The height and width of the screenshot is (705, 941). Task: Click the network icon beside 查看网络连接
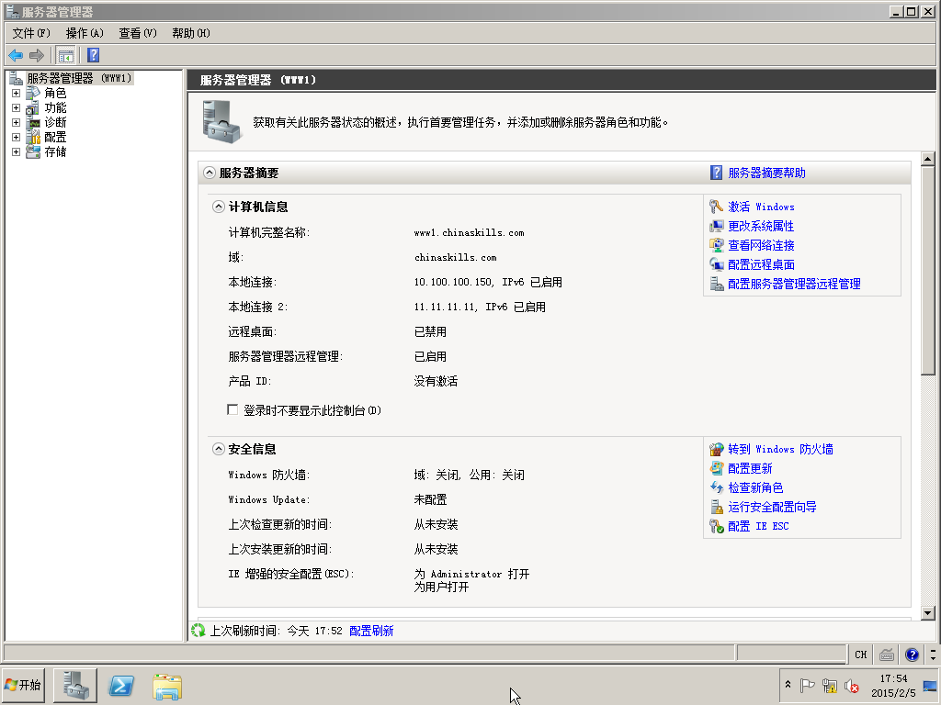(716, 245)
